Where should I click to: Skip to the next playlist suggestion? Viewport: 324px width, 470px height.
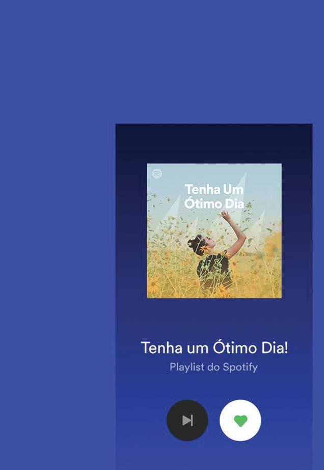pyautogui.click(x=187, y=420)
